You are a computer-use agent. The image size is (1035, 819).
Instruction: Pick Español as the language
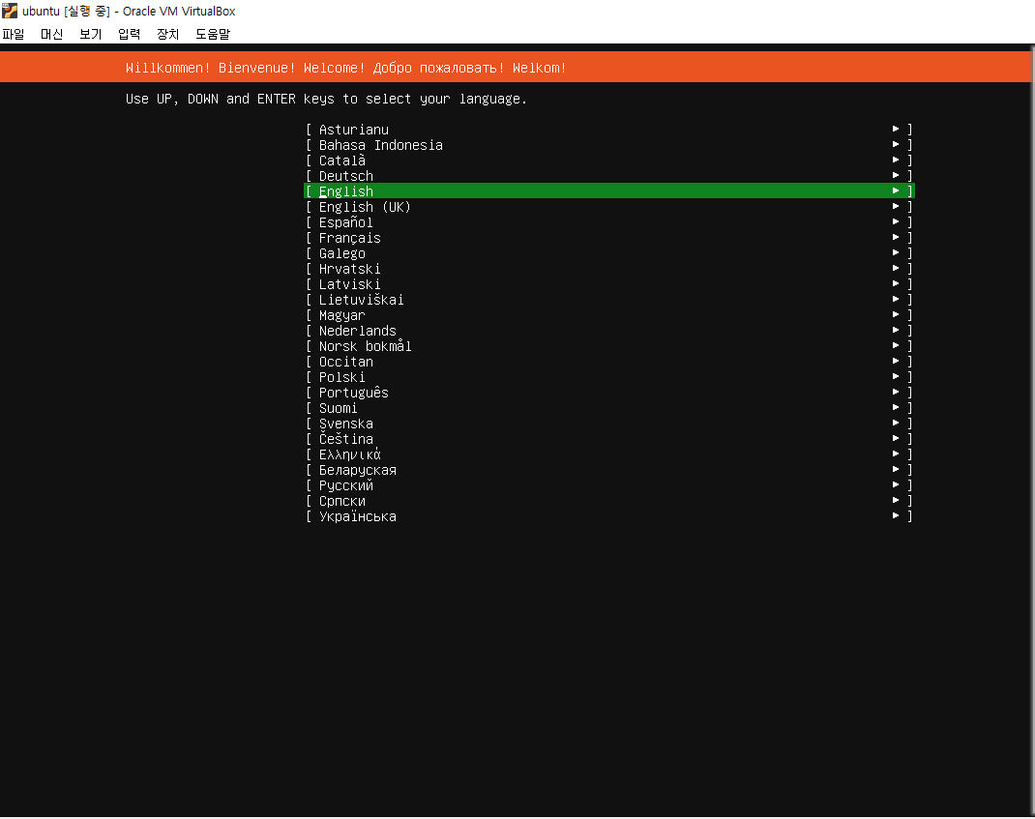point(609,221)
